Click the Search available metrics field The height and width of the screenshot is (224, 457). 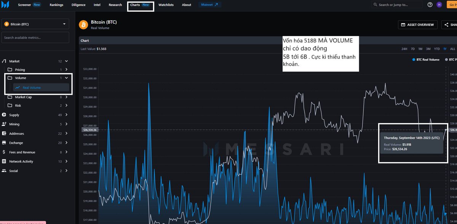[35, 37]
